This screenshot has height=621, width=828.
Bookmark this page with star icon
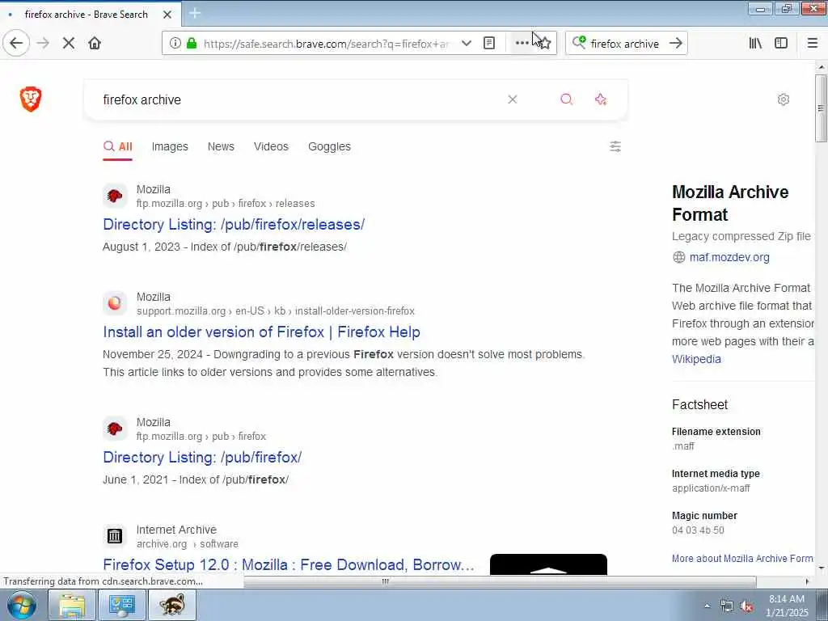point(546,44)
